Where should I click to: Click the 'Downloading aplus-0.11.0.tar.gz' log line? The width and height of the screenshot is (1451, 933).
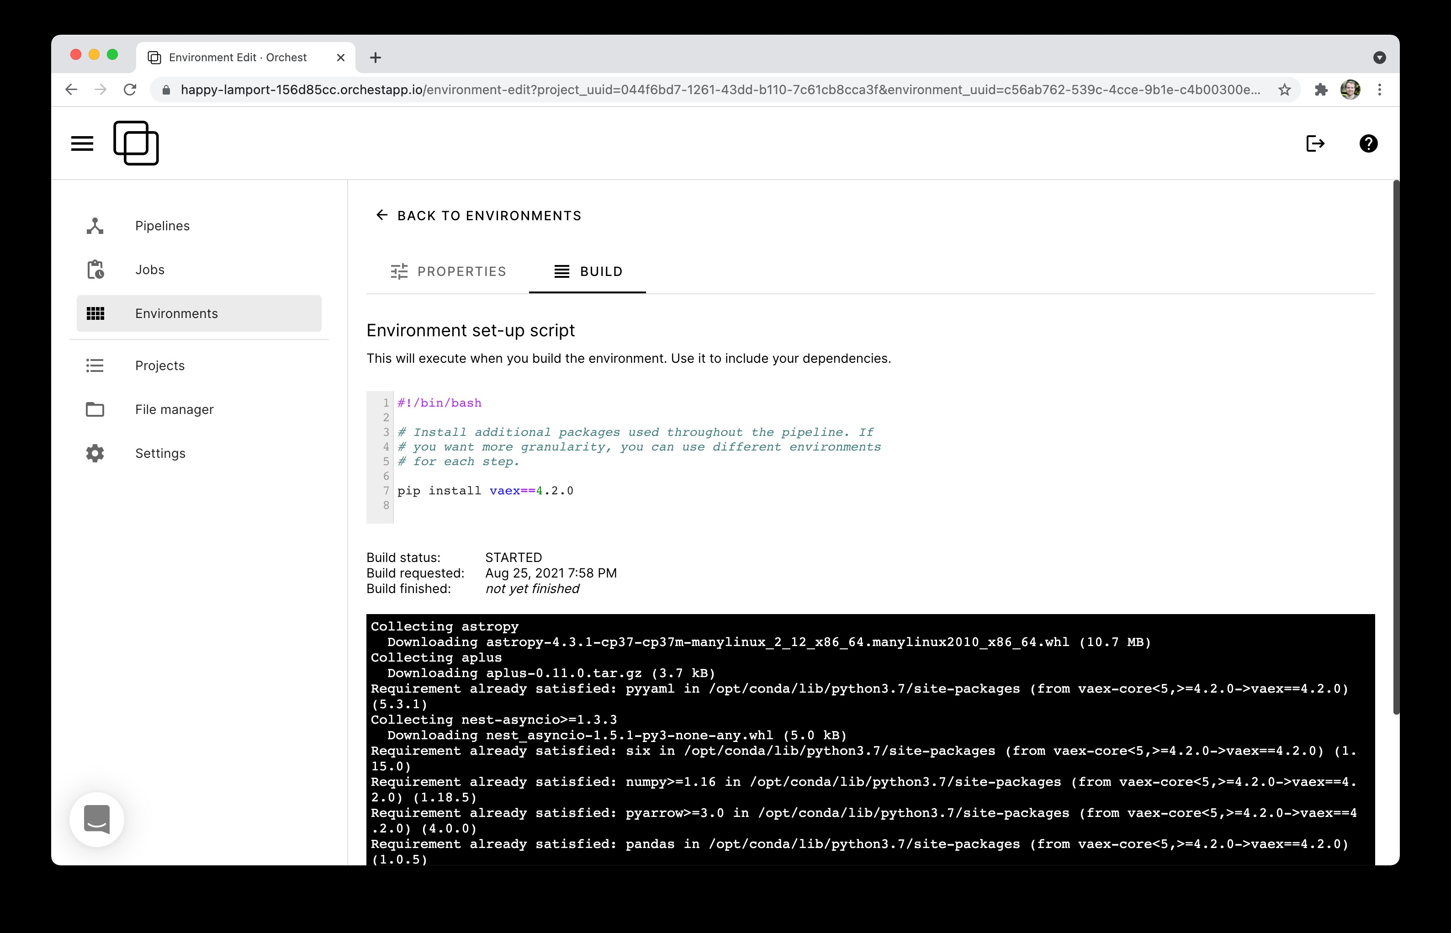(551, 673)
